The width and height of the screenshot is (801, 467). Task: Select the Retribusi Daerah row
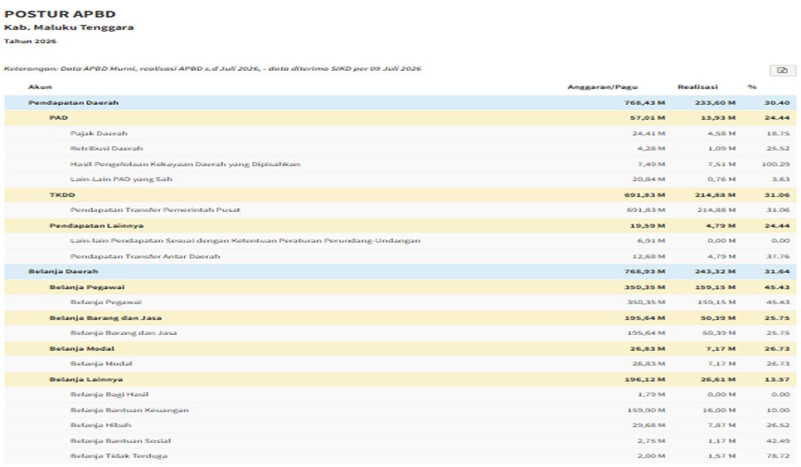click(400, 148)
